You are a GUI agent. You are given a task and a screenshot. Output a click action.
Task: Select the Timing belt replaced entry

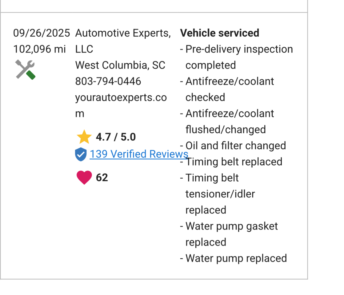(x=234, y=162)
